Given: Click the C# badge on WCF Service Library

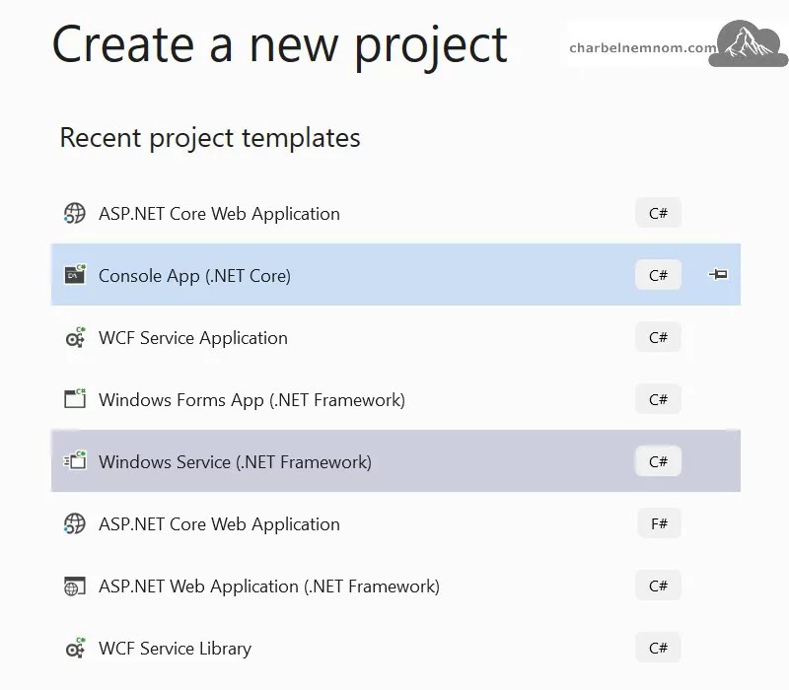Looking at the screenshot, I should point(657,648).
